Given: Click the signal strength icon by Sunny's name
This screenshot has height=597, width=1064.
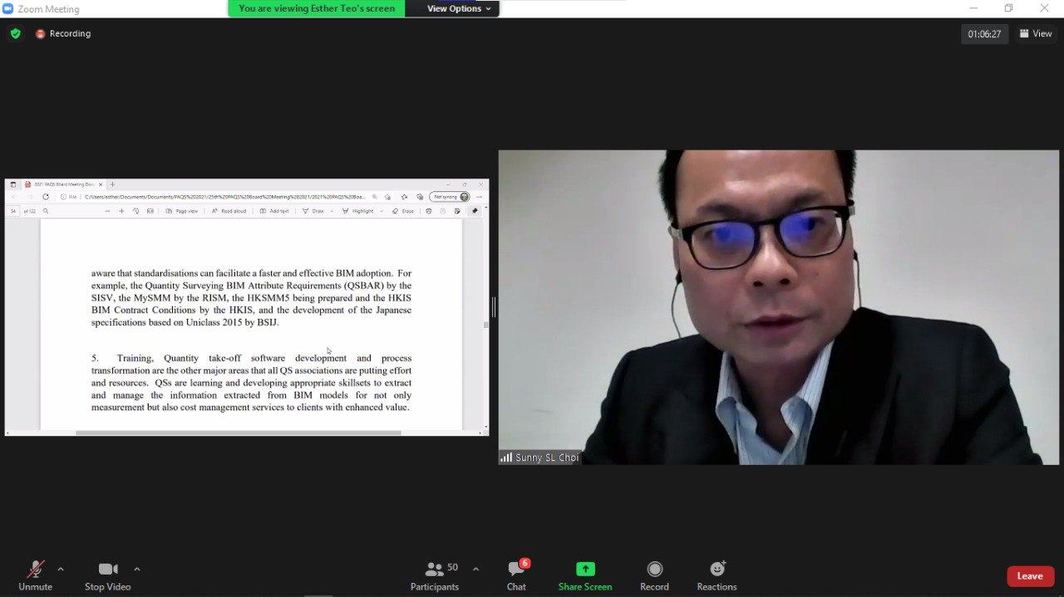Looking at the screenshot, I should [x=506, y=458].
